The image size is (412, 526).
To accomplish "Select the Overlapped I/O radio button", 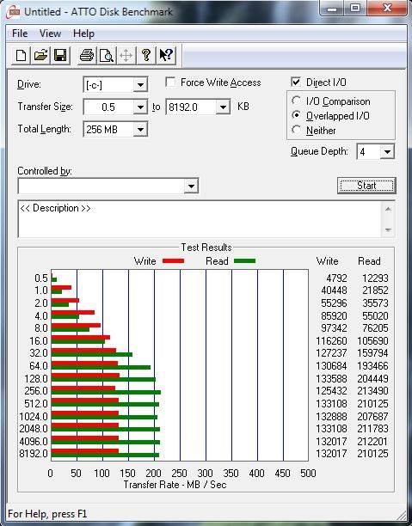I will 296,115.
